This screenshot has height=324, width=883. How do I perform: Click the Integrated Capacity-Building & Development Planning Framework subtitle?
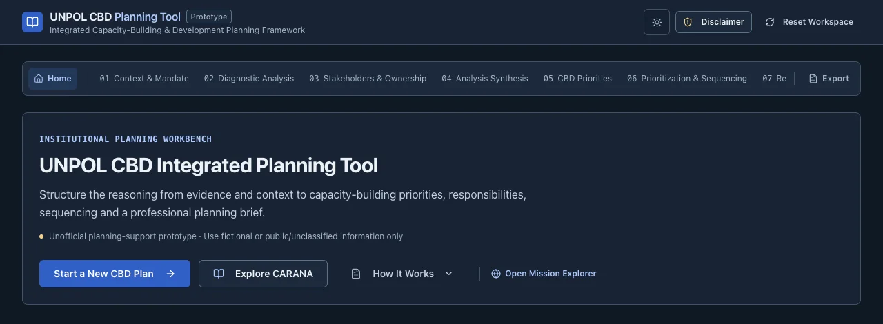coord(177,30)
